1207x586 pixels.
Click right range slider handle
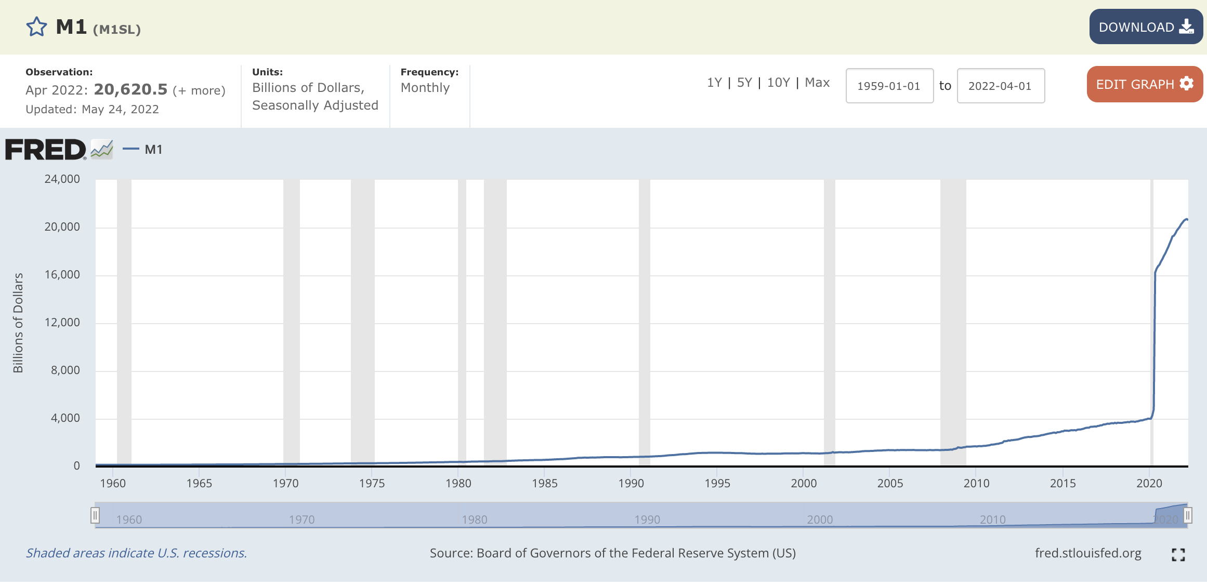pos(1187,515)
